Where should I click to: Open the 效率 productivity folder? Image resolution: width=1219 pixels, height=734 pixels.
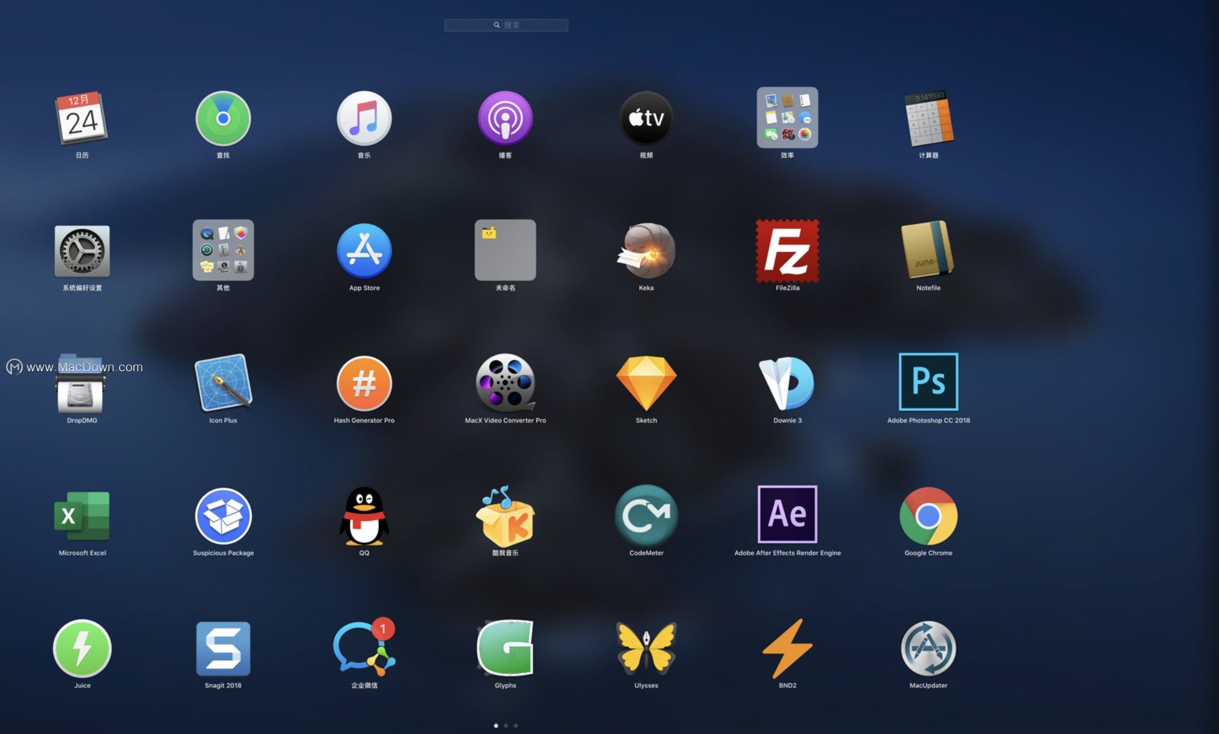point(787,118)
